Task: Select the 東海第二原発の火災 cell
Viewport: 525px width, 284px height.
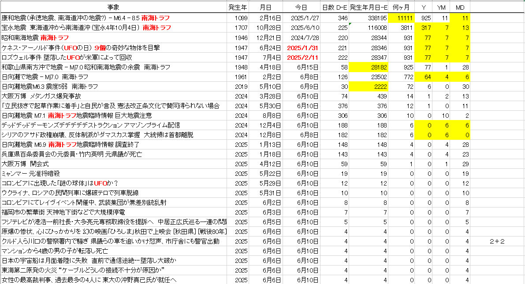Action: pyautogui.click(x=113, y=270)
